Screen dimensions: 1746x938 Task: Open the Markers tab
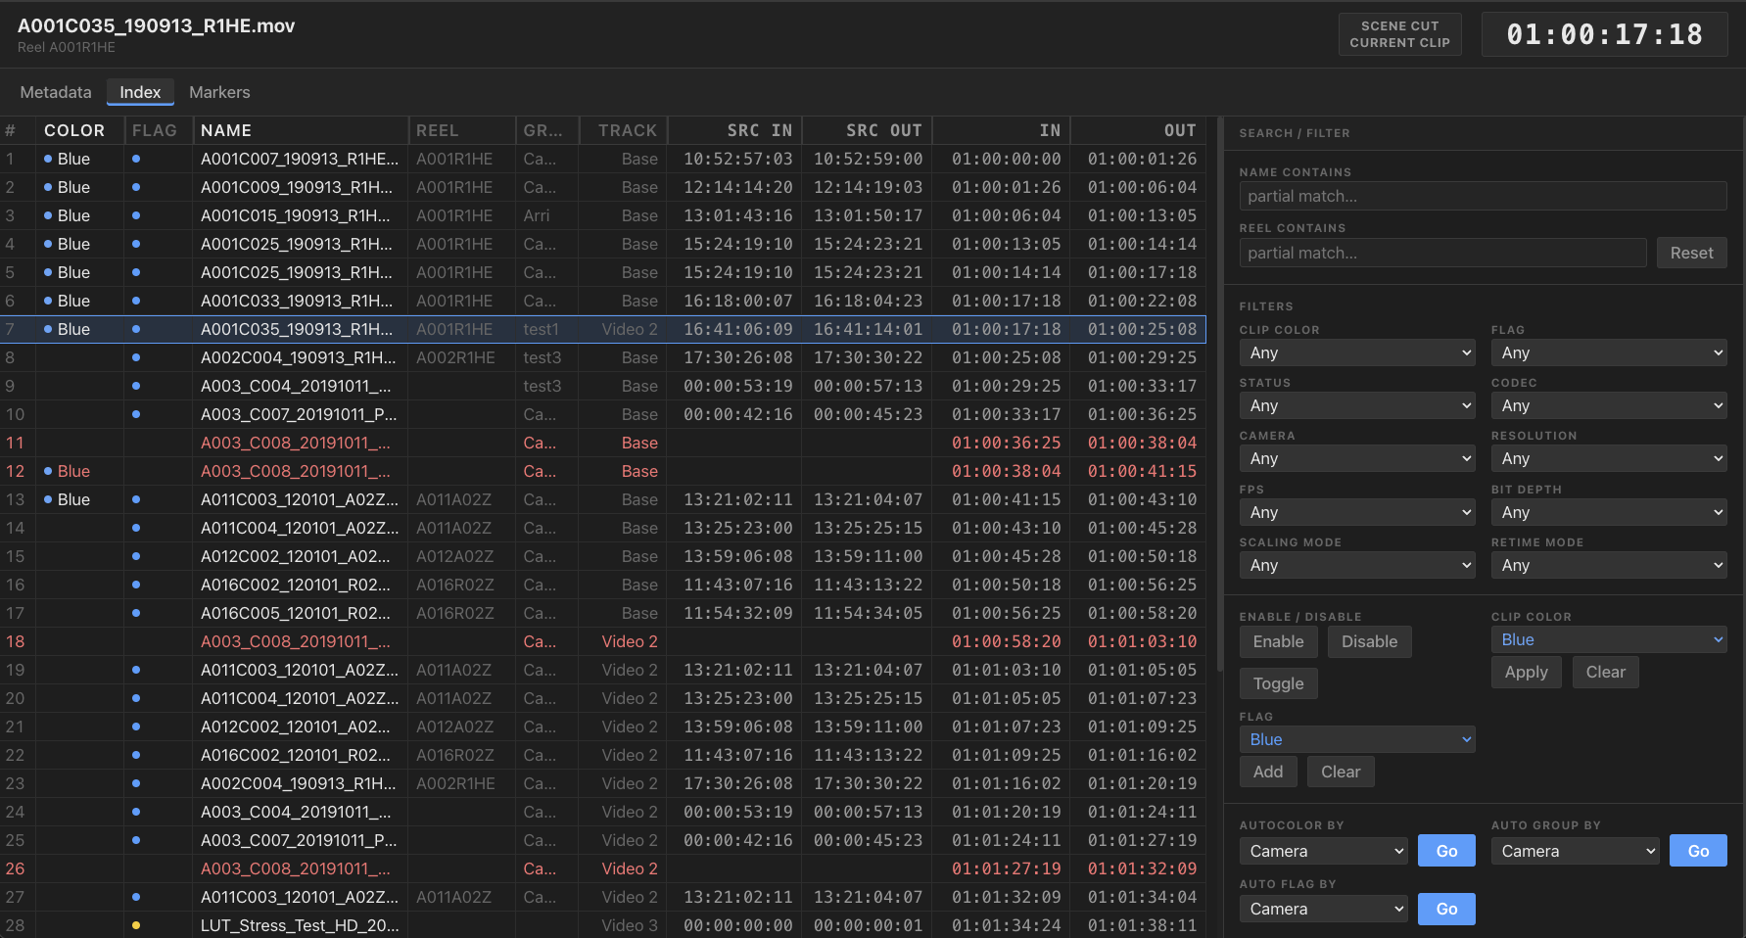tap(219, 92)
